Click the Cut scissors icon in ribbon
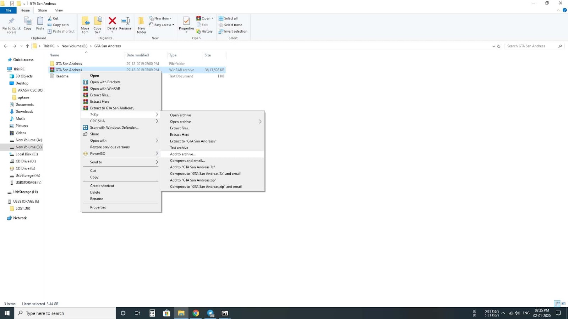Screen dimensions: 568x319 pyautogui.click(x=50, y=18)
